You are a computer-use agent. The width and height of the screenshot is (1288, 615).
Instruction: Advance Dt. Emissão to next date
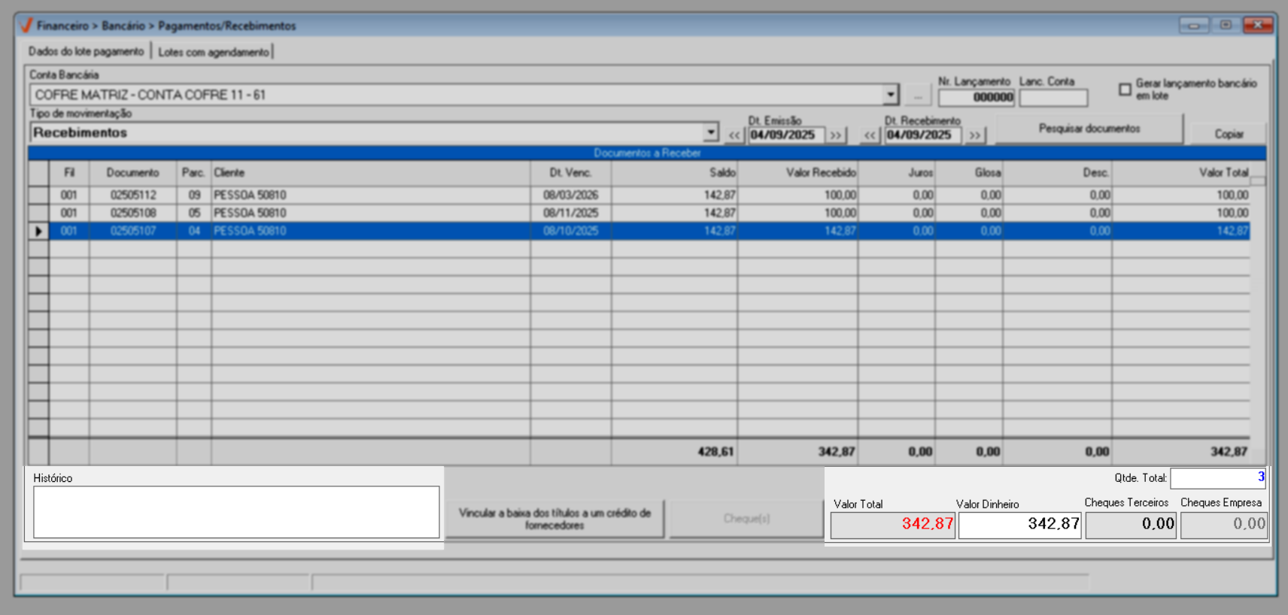click(x=836, y=135)
